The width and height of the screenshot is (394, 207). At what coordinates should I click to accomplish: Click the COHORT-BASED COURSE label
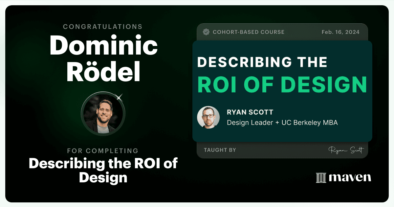249,32
